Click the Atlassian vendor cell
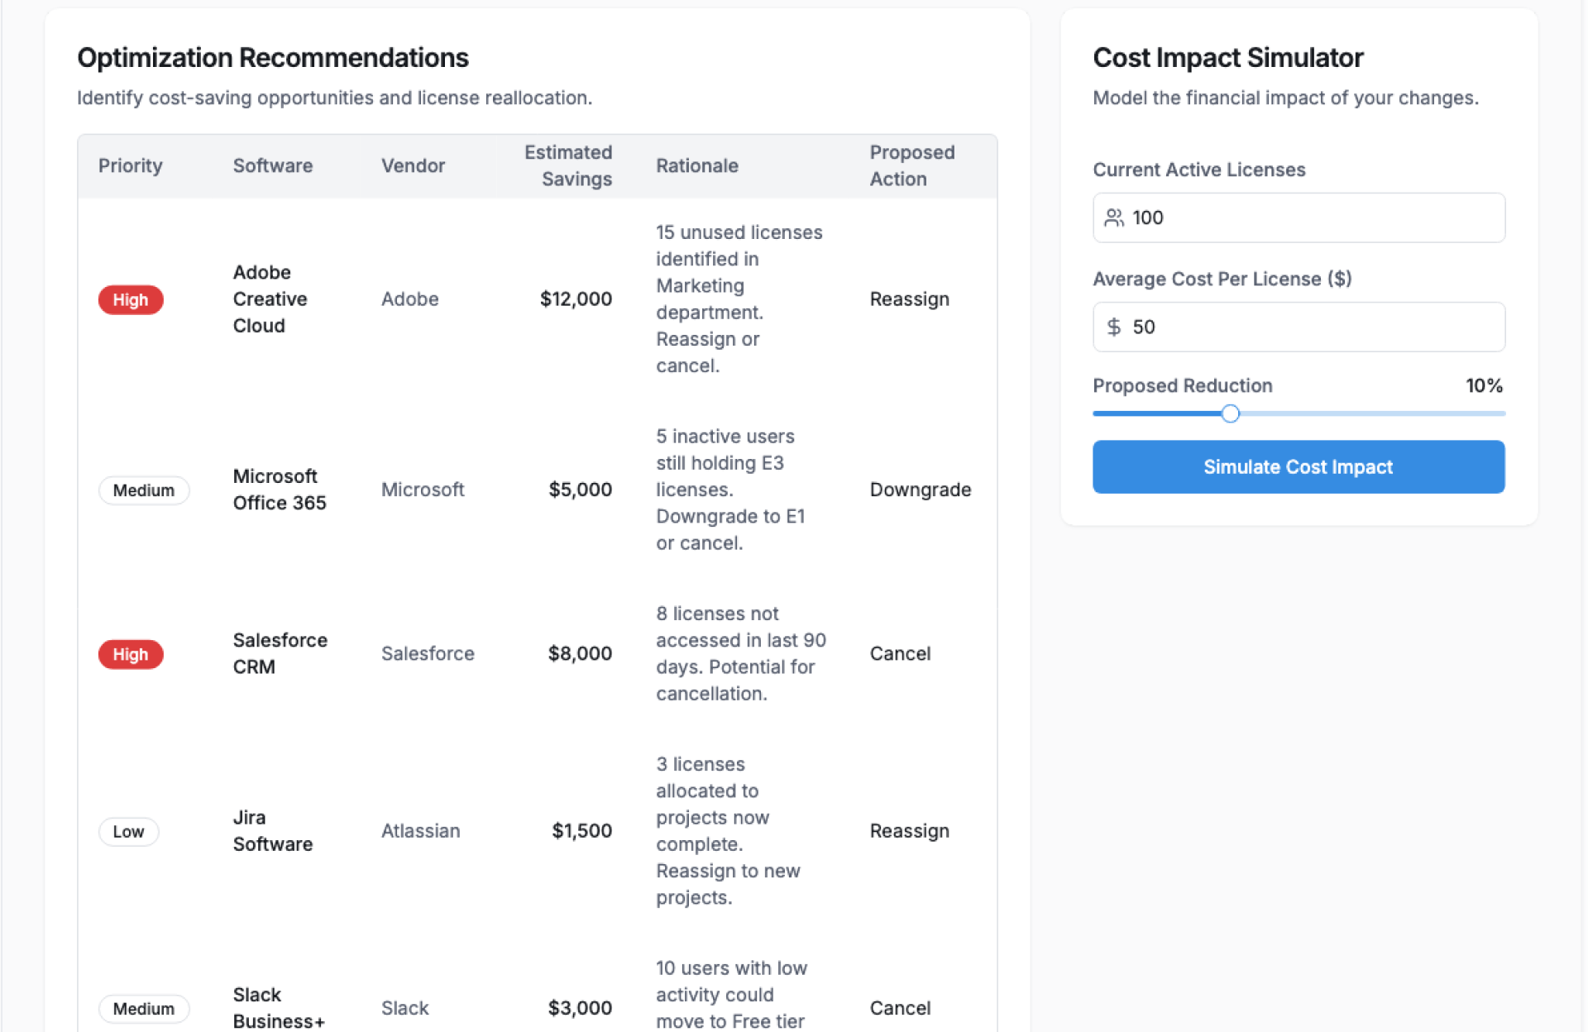The height and width of the screenshot is (1032, 1588). [420, 830]
